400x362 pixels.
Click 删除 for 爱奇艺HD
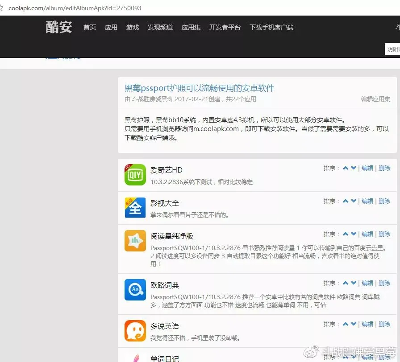[384, 168]
